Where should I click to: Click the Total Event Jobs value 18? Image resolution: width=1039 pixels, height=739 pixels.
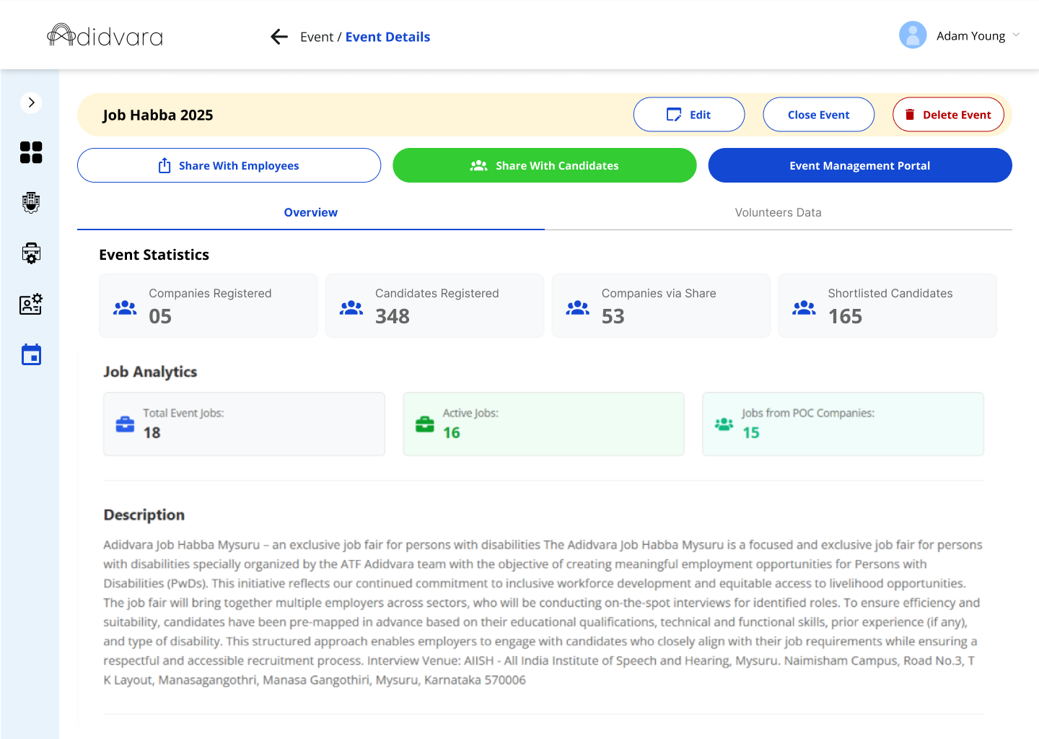click(x=152, y=433)
